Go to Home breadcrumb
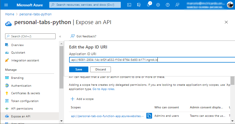 click(10, 14)
